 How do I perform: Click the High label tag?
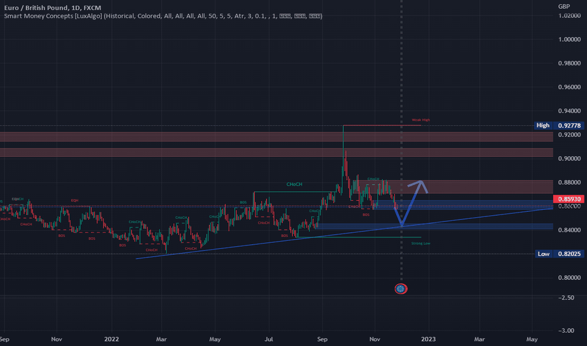click(x=543, y=125)
